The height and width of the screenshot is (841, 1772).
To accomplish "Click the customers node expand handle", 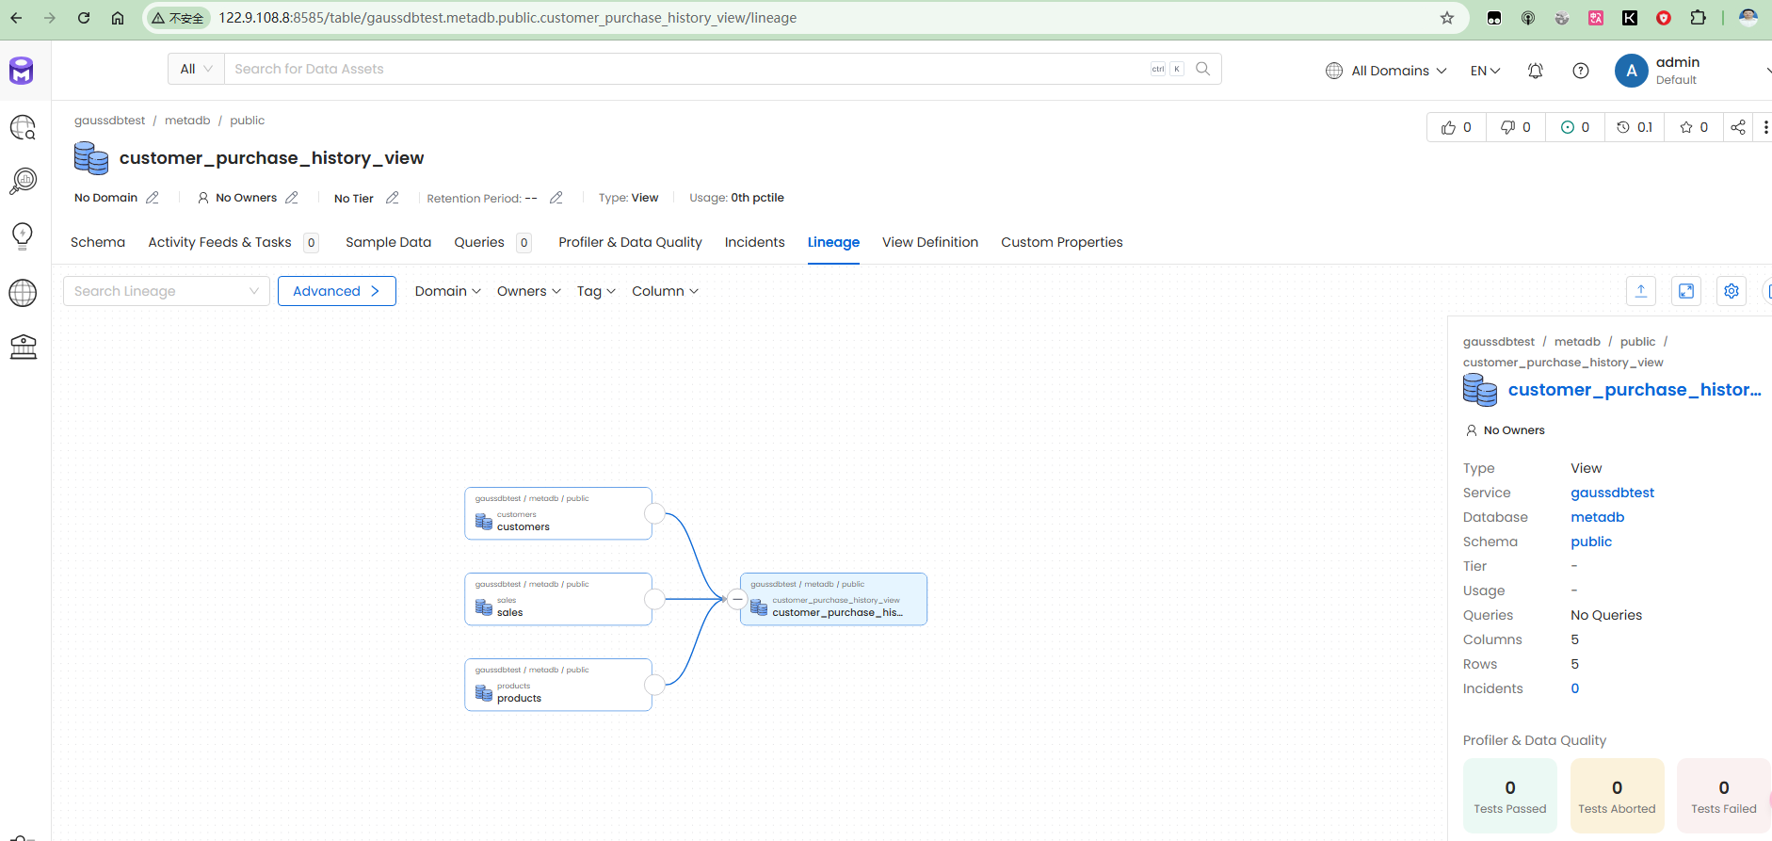I will 654,513.
